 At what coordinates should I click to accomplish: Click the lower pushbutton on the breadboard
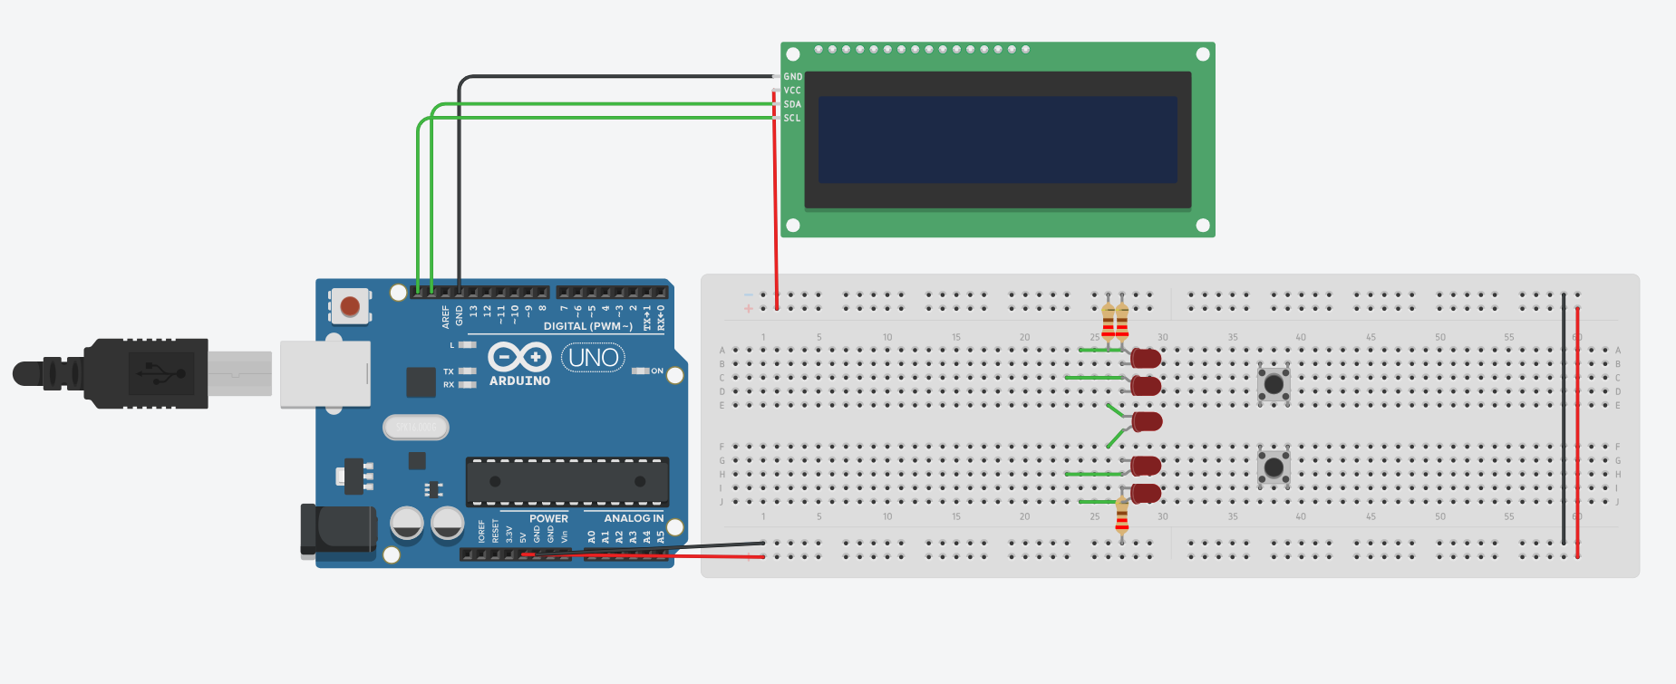[1274, 467]
